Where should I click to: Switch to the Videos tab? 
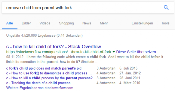[45, 23]
